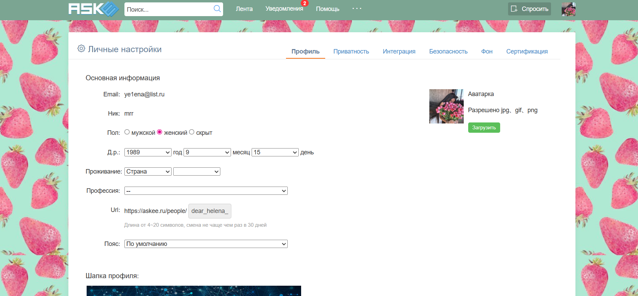Open the Безопасность tab
This screenshot has width=638, height=296.
(448, 51)
